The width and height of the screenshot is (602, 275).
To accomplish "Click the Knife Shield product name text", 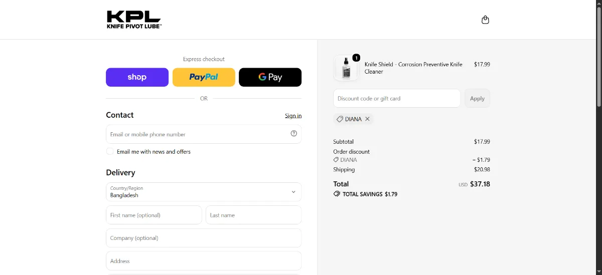I will pos(413,68).
